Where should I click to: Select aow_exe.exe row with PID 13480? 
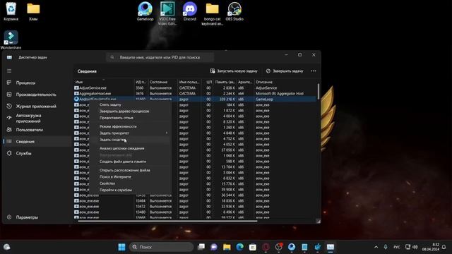coord(195,212)
